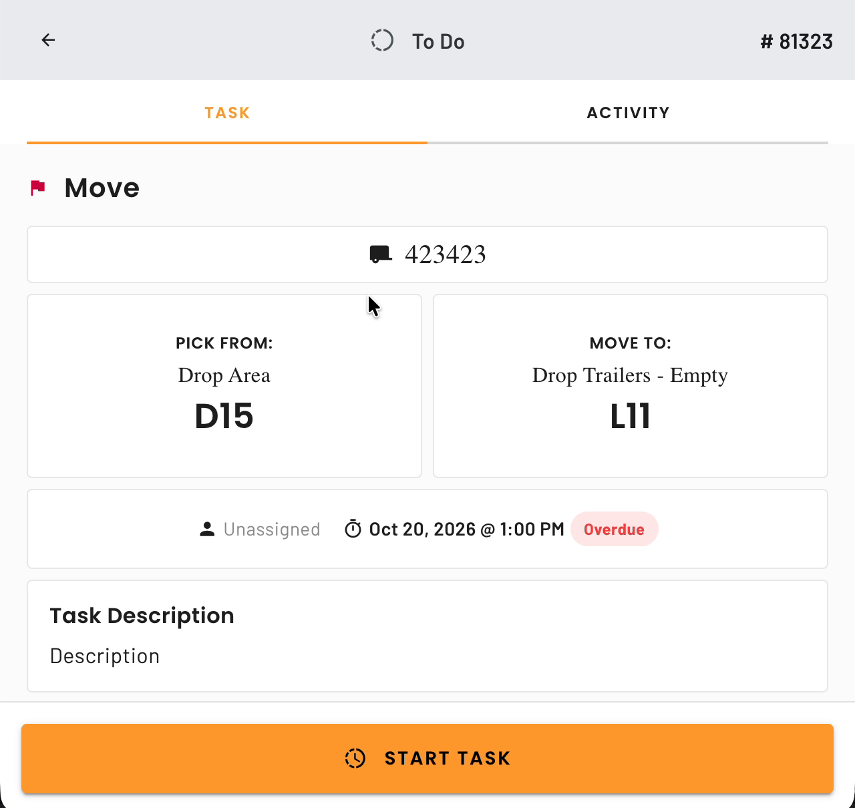The height and width of the screenshot is (808, 855).
Task: Click the task number # 81323
Action: (797, 41)
